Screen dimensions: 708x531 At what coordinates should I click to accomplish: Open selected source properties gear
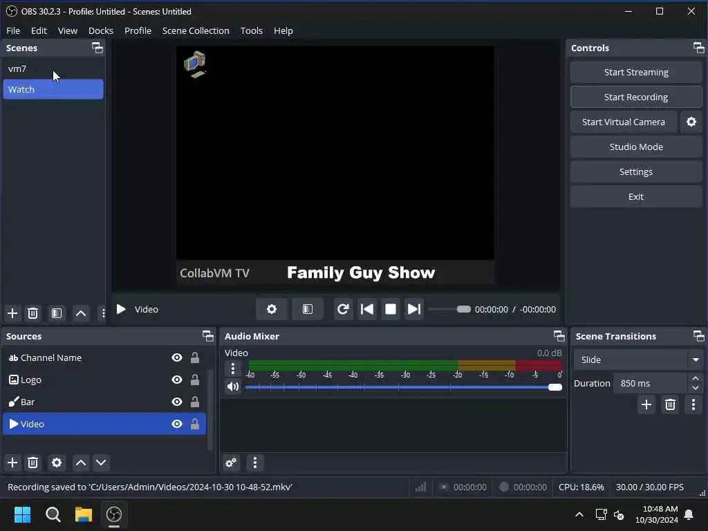pyautogui.click(x=57, y=463)
